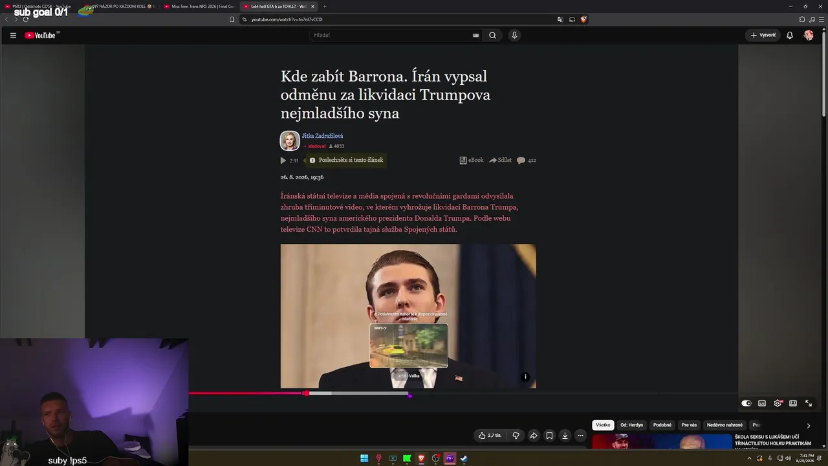Select the Pre vás filter chip

click(689, 425)
